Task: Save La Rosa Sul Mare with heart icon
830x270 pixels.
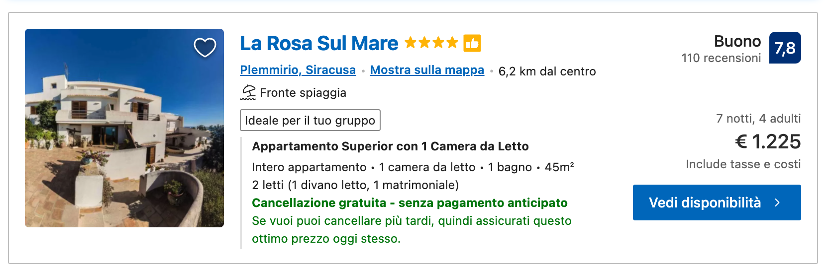Action: point(205,48)
